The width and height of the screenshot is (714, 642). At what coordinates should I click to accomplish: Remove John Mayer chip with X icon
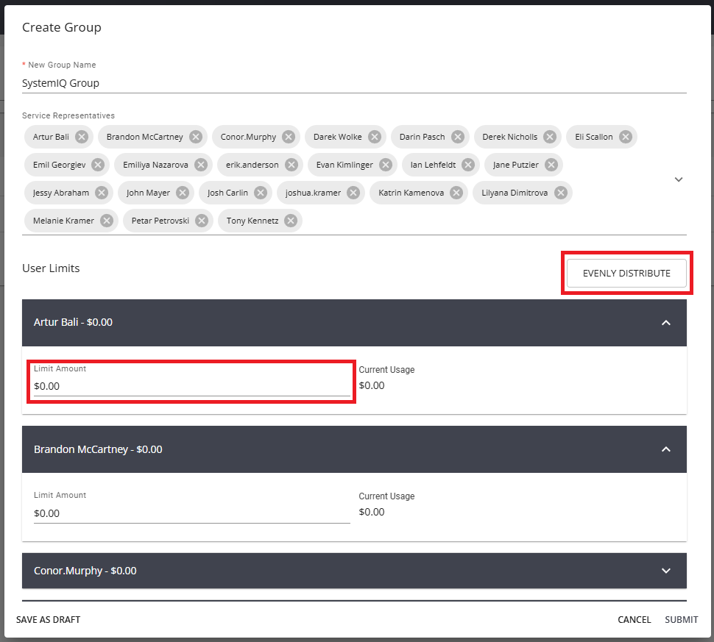tap(183, 193)
